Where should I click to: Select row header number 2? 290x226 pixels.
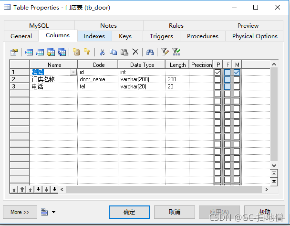[20, 79]
